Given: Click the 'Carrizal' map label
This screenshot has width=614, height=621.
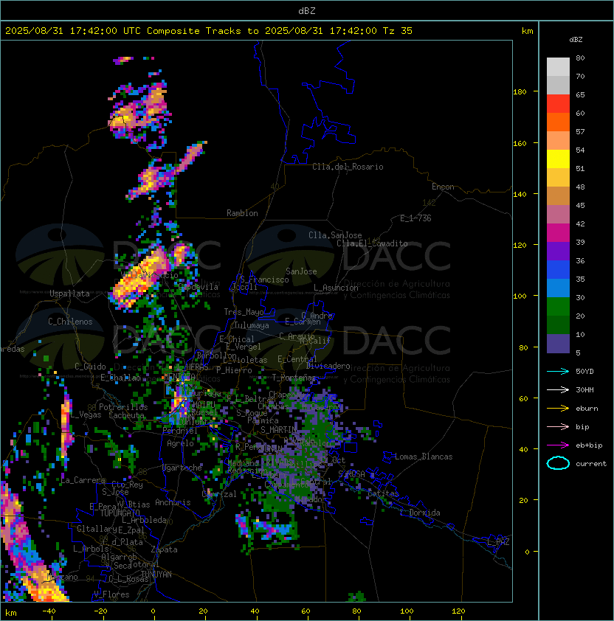Looking at the screenshot, I should click(219, 494).
